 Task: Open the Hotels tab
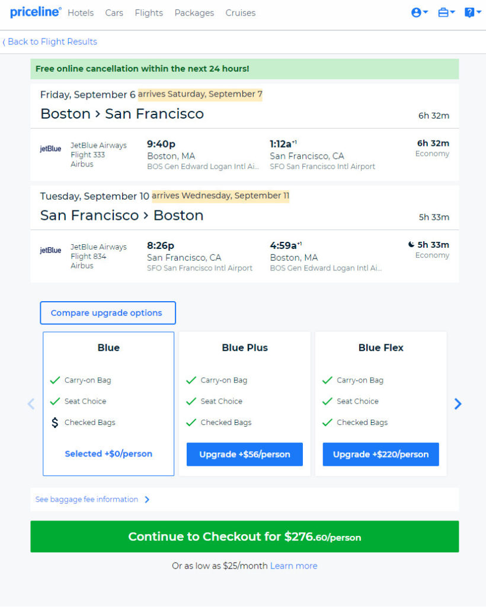tap(81, 13)
